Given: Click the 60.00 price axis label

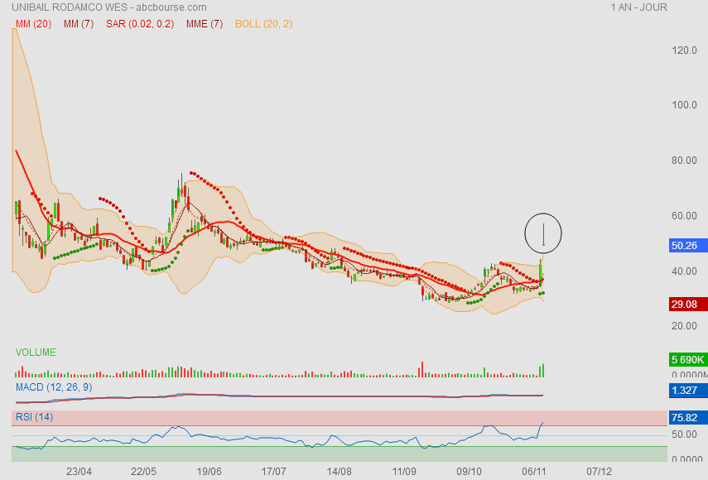Looking at the screenshot, I should [684, 216].
